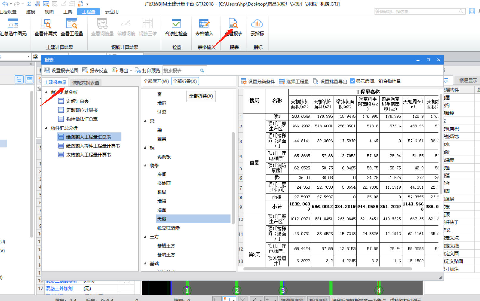Open 表格输入工程量计算书 report
Screen dimensions: 480x301
(88, 155)
